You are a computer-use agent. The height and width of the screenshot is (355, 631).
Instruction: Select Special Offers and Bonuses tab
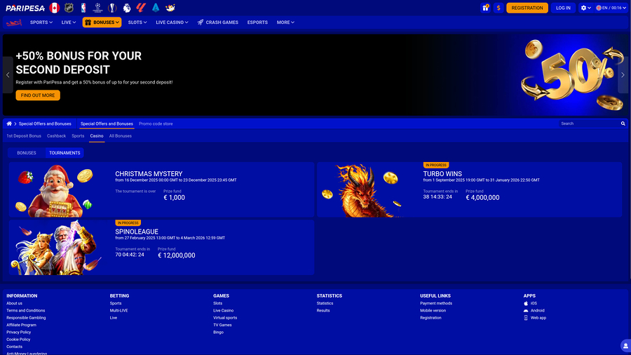107,124
